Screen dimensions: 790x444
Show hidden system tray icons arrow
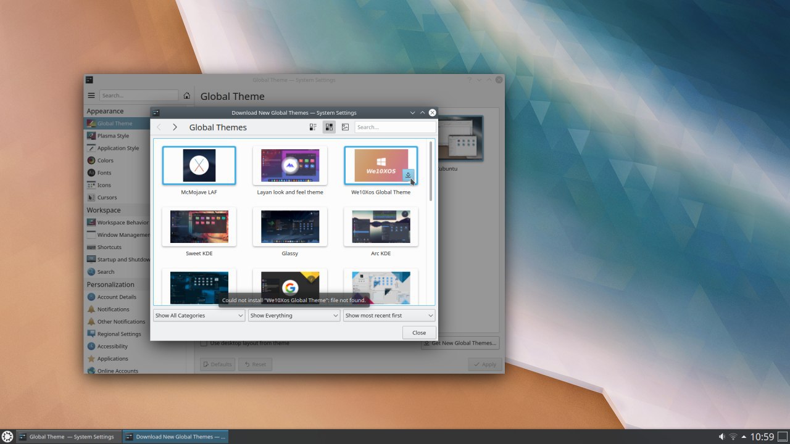click(744, 437)
